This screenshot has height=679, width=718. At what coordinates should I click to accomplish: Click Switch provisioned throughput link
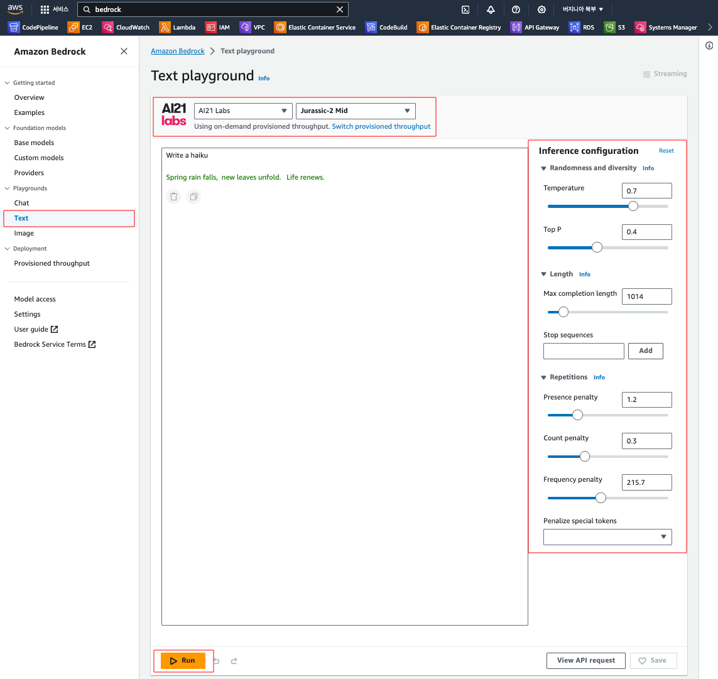pyautogui.click(x=381, y=126)
